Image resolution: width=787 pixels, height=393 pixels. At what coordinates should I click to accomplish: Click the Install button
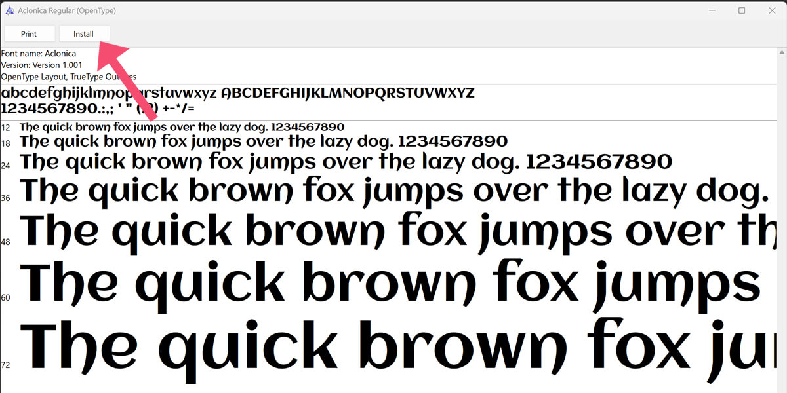click(84, 34)
